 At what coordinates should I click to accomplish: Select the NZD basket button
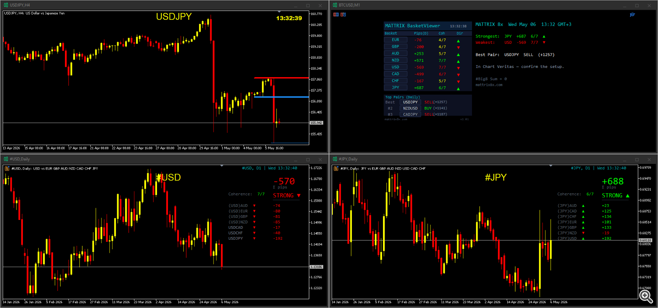tap(395, 60)
